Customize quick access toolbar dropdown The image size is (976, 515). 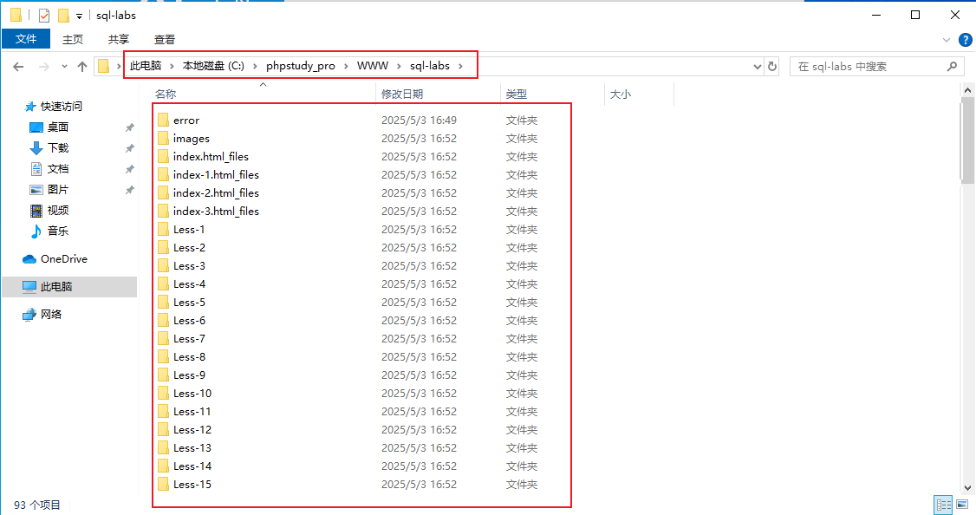point(79,16)
